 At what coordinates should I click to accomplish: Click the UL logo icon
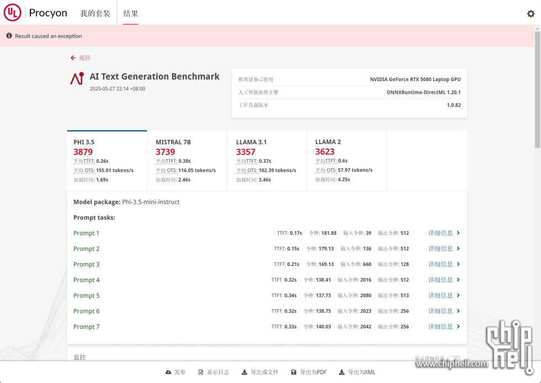pyautogui.click(x=12, y=13)
